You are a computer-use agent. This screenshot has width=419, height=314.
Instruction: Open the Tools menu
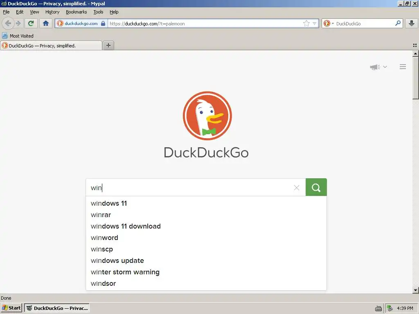click(98, 12)
